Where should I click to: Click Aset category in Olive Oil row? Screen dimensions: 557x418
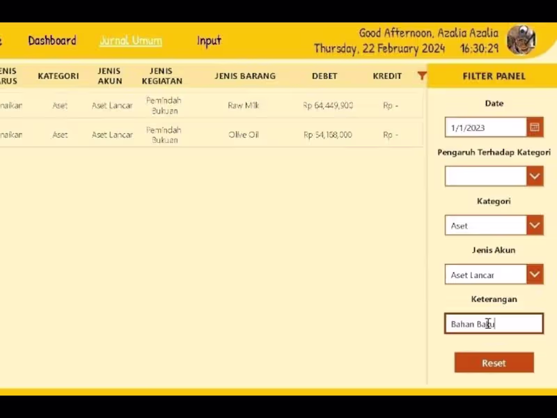(x=60, y=134)
